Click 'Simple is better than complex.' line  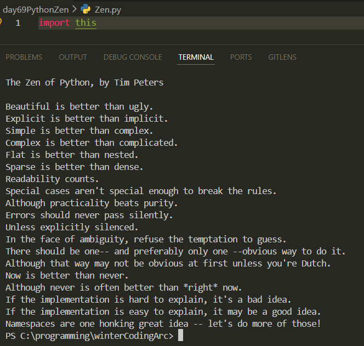[x=79, y=131]
